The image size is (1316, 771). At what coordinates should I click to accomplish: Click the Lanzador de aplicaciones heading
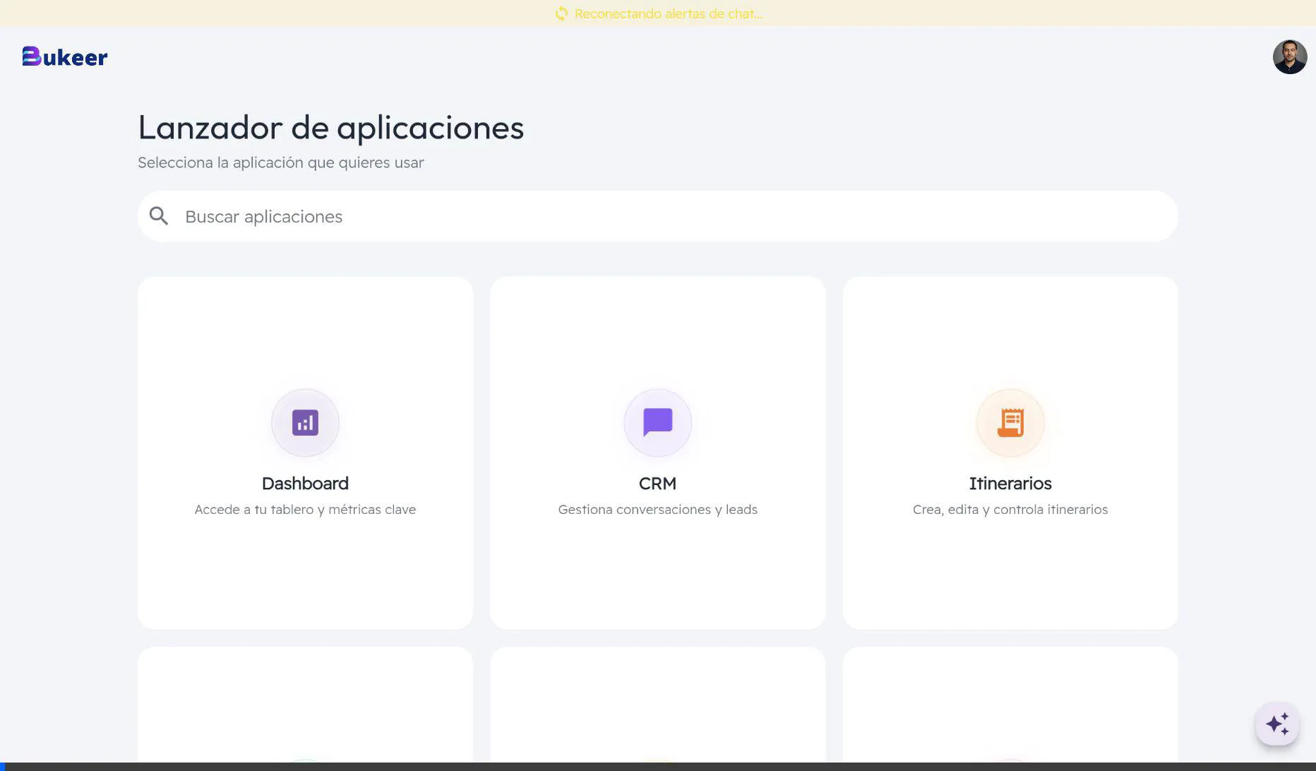(330, 128)
